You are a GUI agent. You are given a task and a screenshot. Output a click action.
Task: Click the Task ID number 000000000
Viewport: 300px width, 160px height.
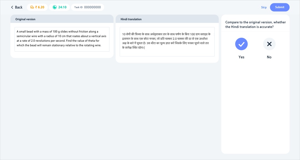[92, 7]
